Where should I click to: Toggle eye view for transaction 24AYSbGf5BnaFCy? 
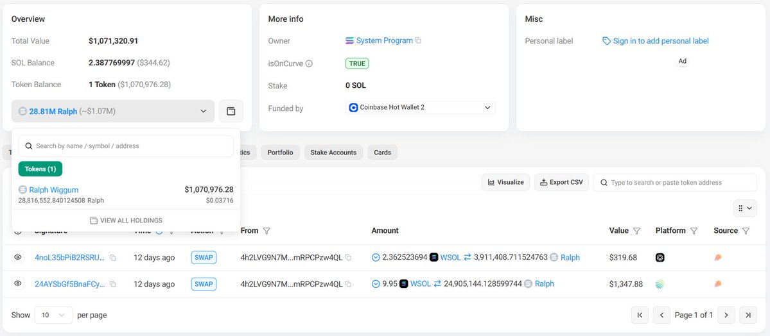tap(18, 283)
